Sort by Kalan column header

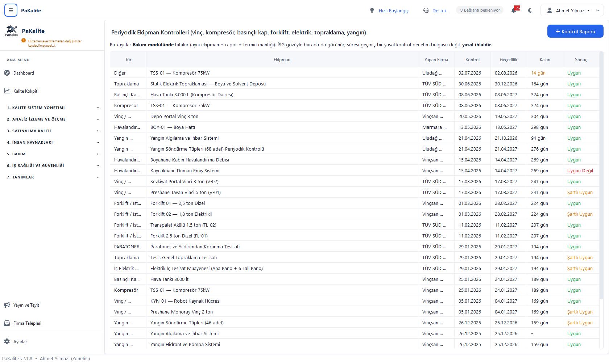point(545,60)
